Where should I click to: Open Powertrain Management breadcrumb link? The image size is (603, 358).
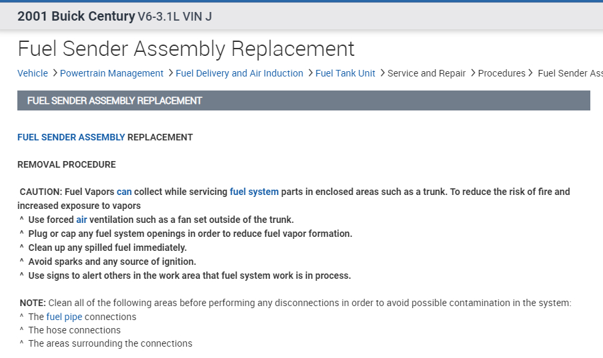(x=111, y=73)
